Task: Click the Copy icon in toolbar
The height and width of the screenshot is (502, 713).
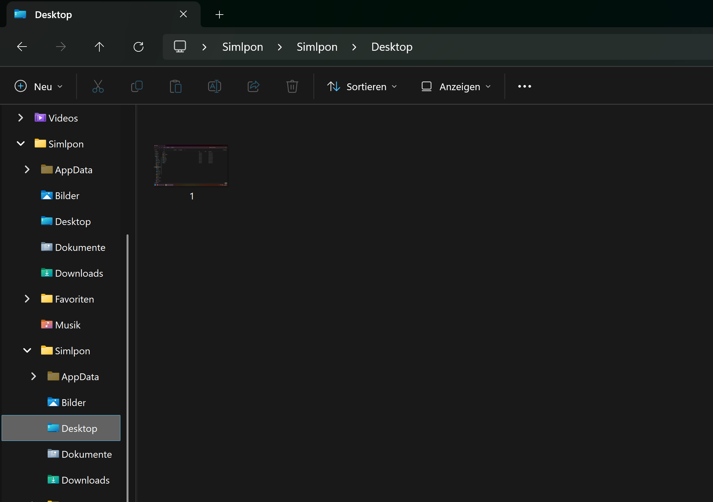Action: 137,86
